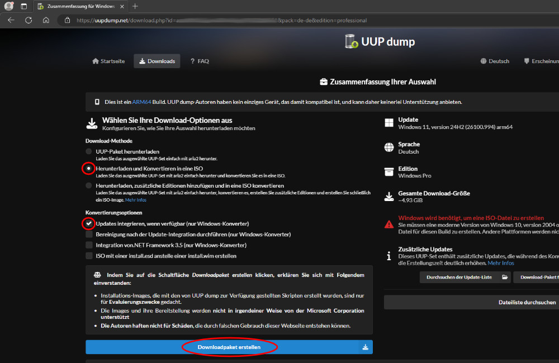559x363 pixels.
Task: Click the scales icon in agreement box
Action: [97, 275]
